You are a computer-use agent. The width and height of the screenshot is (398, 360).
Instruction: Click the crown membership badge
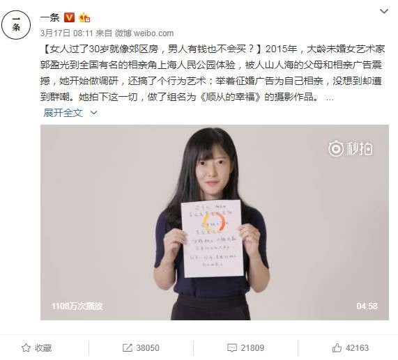84,17
